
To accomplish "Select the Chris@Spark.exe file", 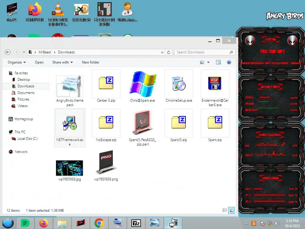I will [143, 84].
